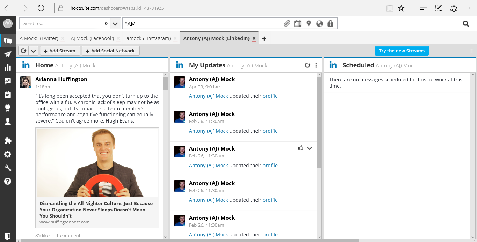Toggle the location pin icon in composer

coord(308,24)
